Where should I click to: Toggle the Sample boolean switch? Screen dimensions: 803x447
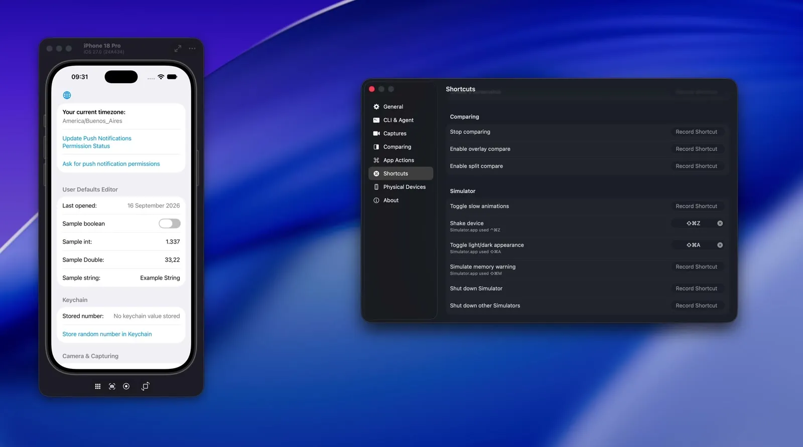point(170,223)
